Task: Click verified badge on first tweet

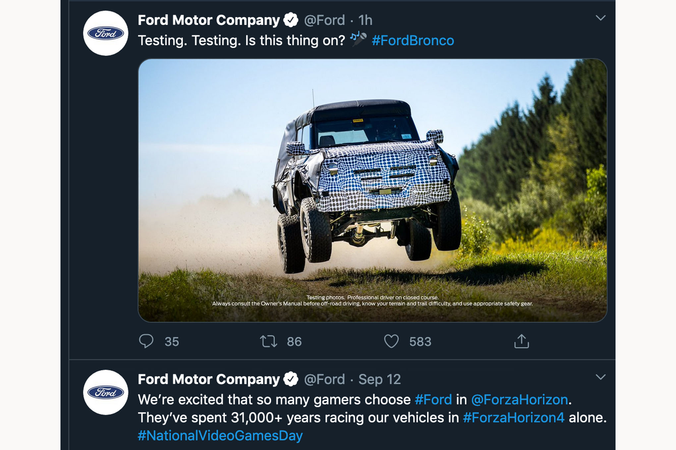Action: point(291,20)
